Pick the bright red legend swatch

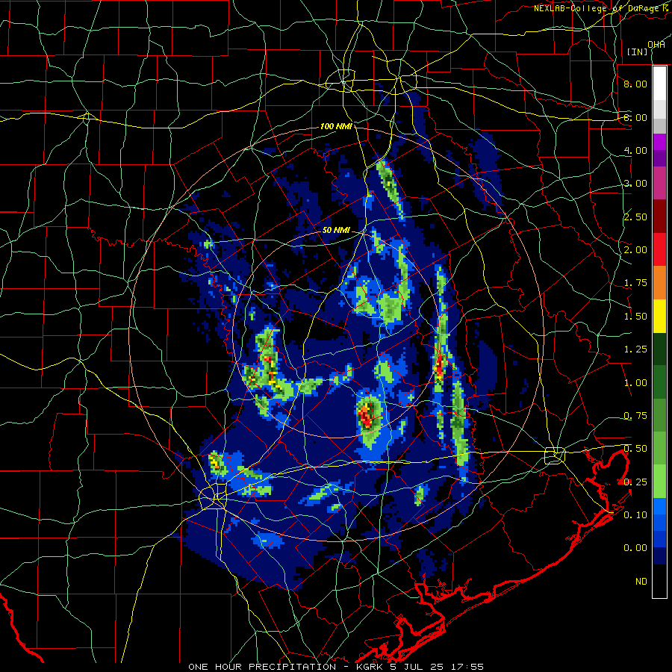coord(659,249)
